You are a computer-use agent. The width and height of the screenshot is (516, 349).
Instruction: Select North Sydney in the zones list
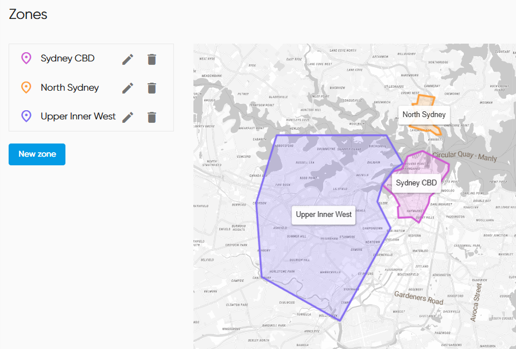69,88
